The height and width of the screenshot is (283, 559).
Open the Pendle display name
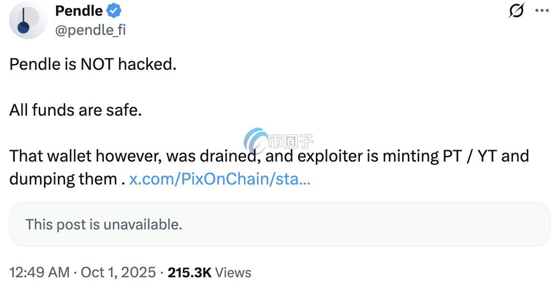[x=79, y=11]
